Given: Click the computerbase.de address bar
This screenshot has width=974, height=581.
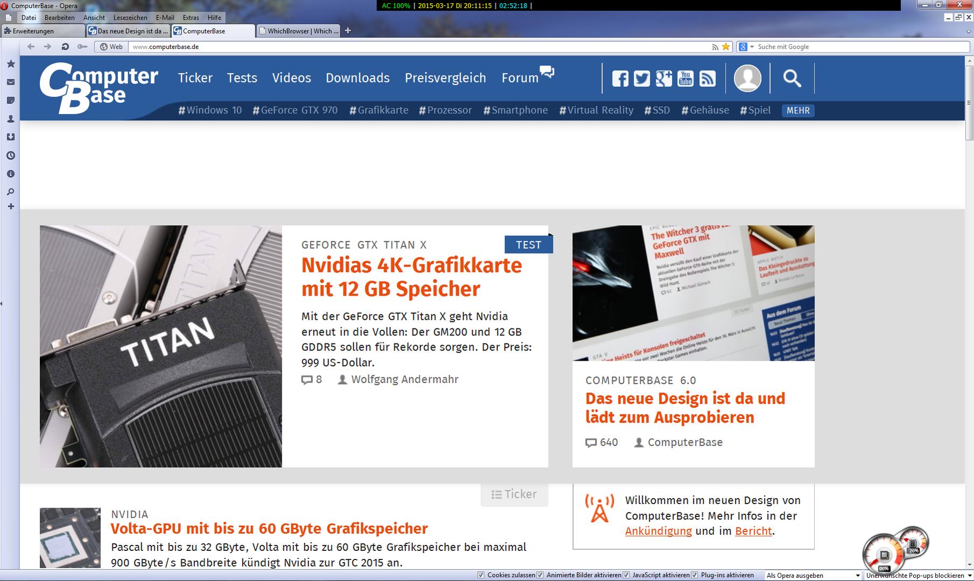Looking at the screenshot, I should 420,47.
